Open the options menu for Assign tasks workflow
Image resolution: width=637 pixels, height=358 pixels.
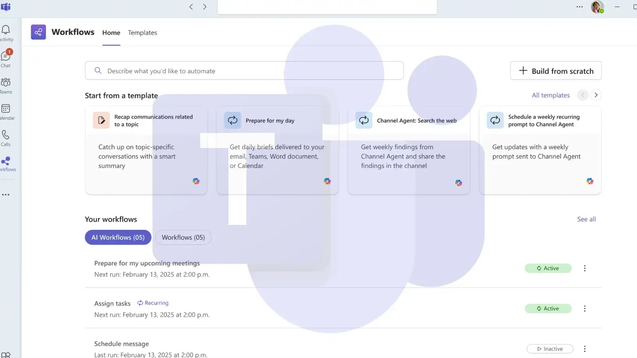(584, 308)
